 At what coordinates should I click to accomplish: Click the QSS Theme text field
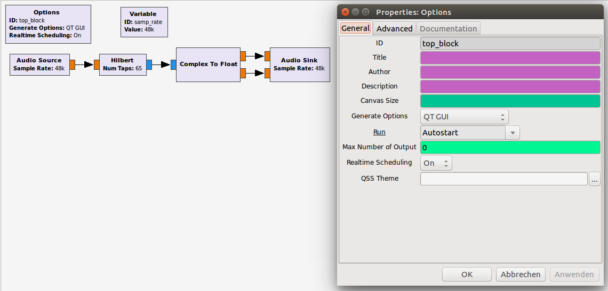point(504,179)
